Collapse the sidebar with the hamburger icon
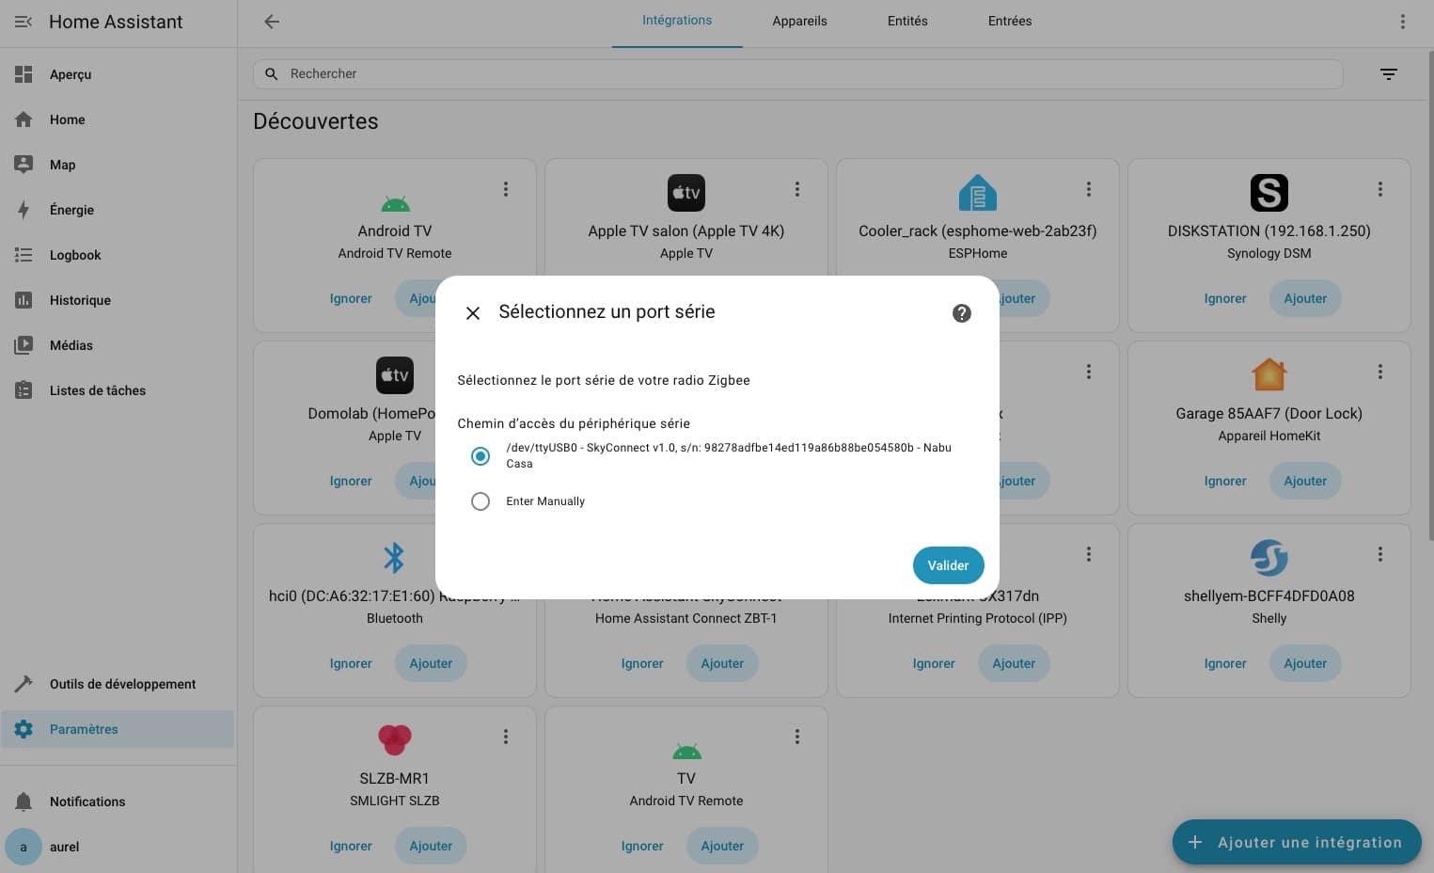 tap(24, 22)
